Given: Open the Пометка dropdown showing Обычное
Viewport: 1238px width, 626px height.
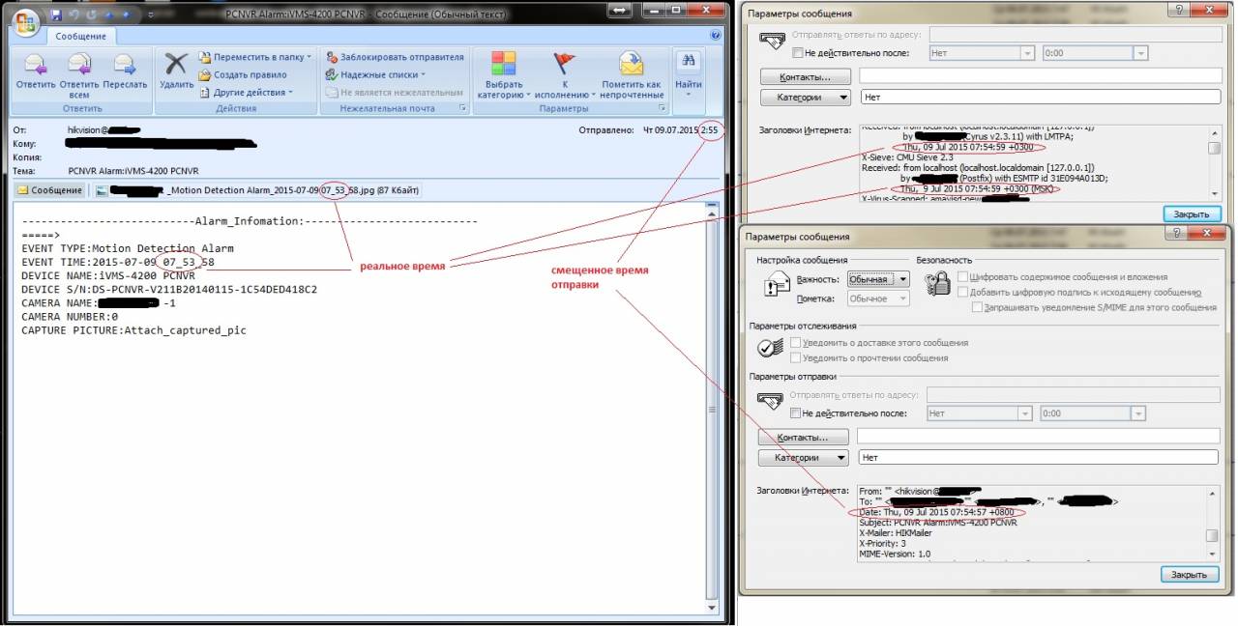Looking at the screenshot, I should (x=878, y=299).
